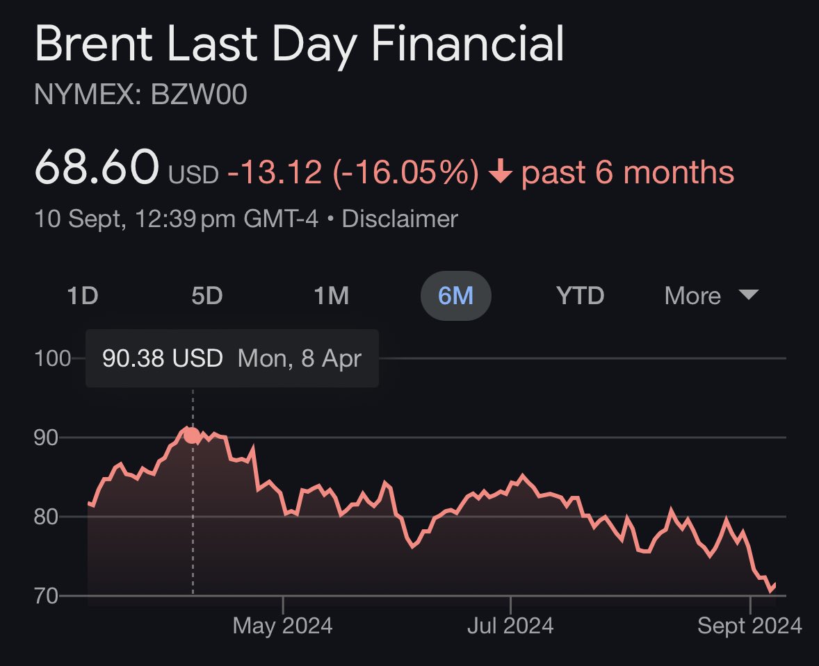The width and height of the screenshot is (819, 666).
Task: Switch to the YTD chart view
Action: [x=581, y=295]
